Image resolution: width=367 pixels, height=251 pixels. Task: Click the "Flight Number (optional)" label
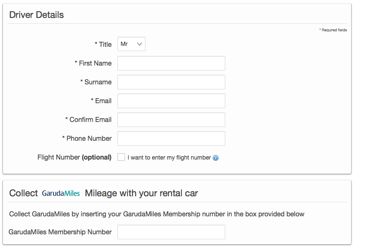[x=74, y=157]
